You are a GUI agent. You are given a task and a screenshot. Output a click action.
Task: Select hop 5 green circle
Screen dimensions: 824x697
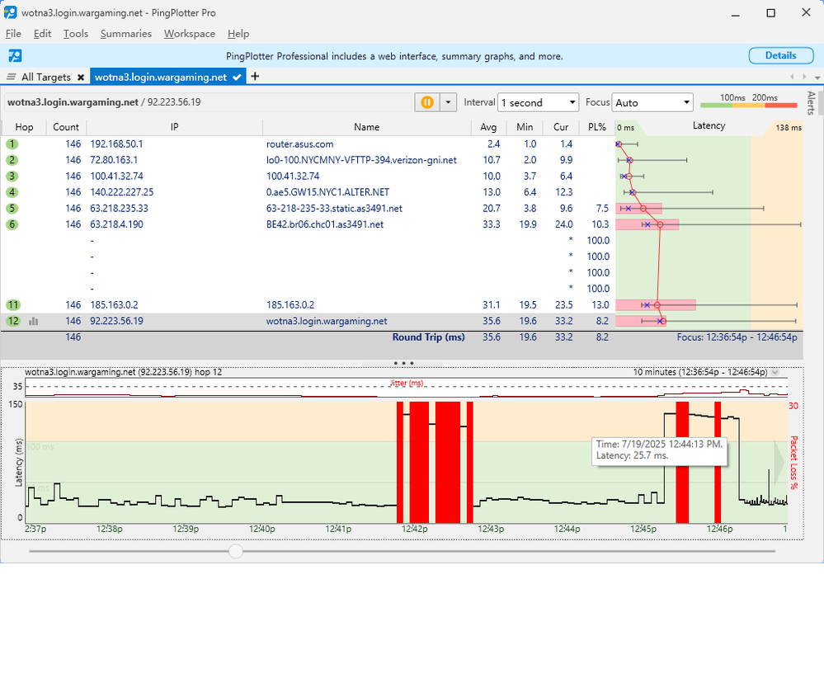[x=12, y=208]
